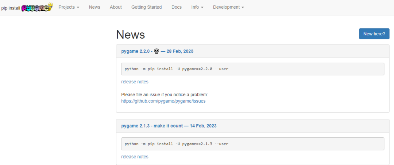
Task: Go to the News page in navbar
Action: point(94,7)
